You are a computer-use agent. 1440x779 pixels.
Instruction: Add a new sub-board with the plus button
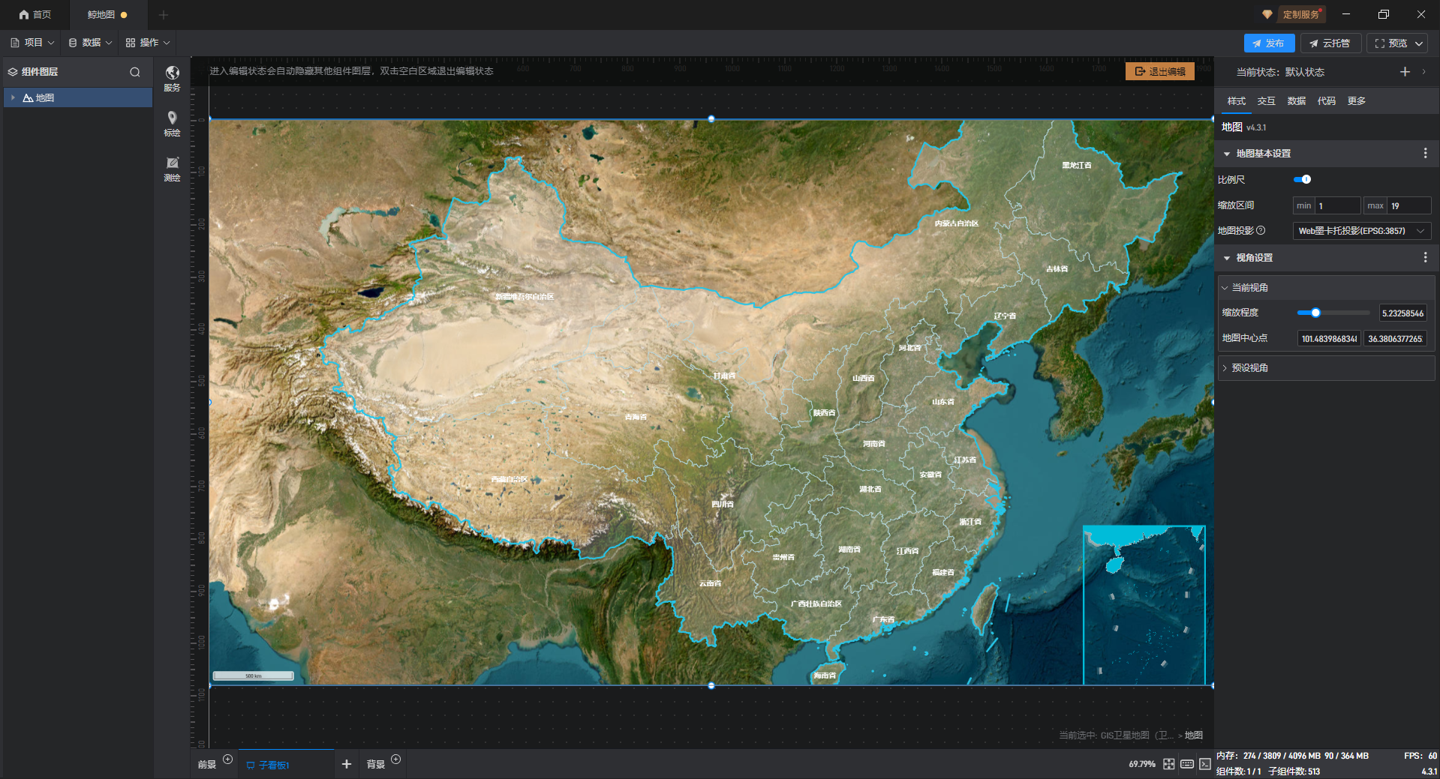(x=346, y=764)
